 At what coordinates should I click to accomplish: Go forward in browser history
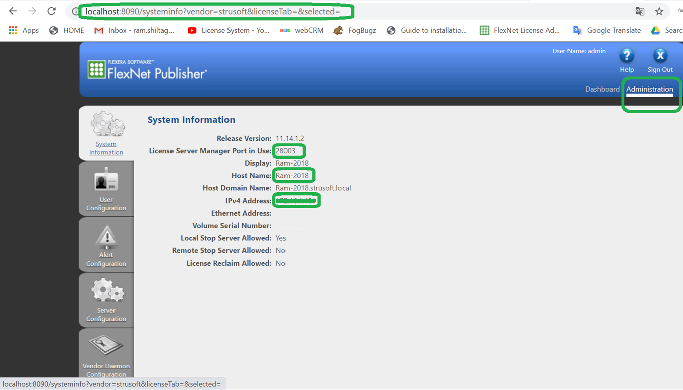click(32, 11)
